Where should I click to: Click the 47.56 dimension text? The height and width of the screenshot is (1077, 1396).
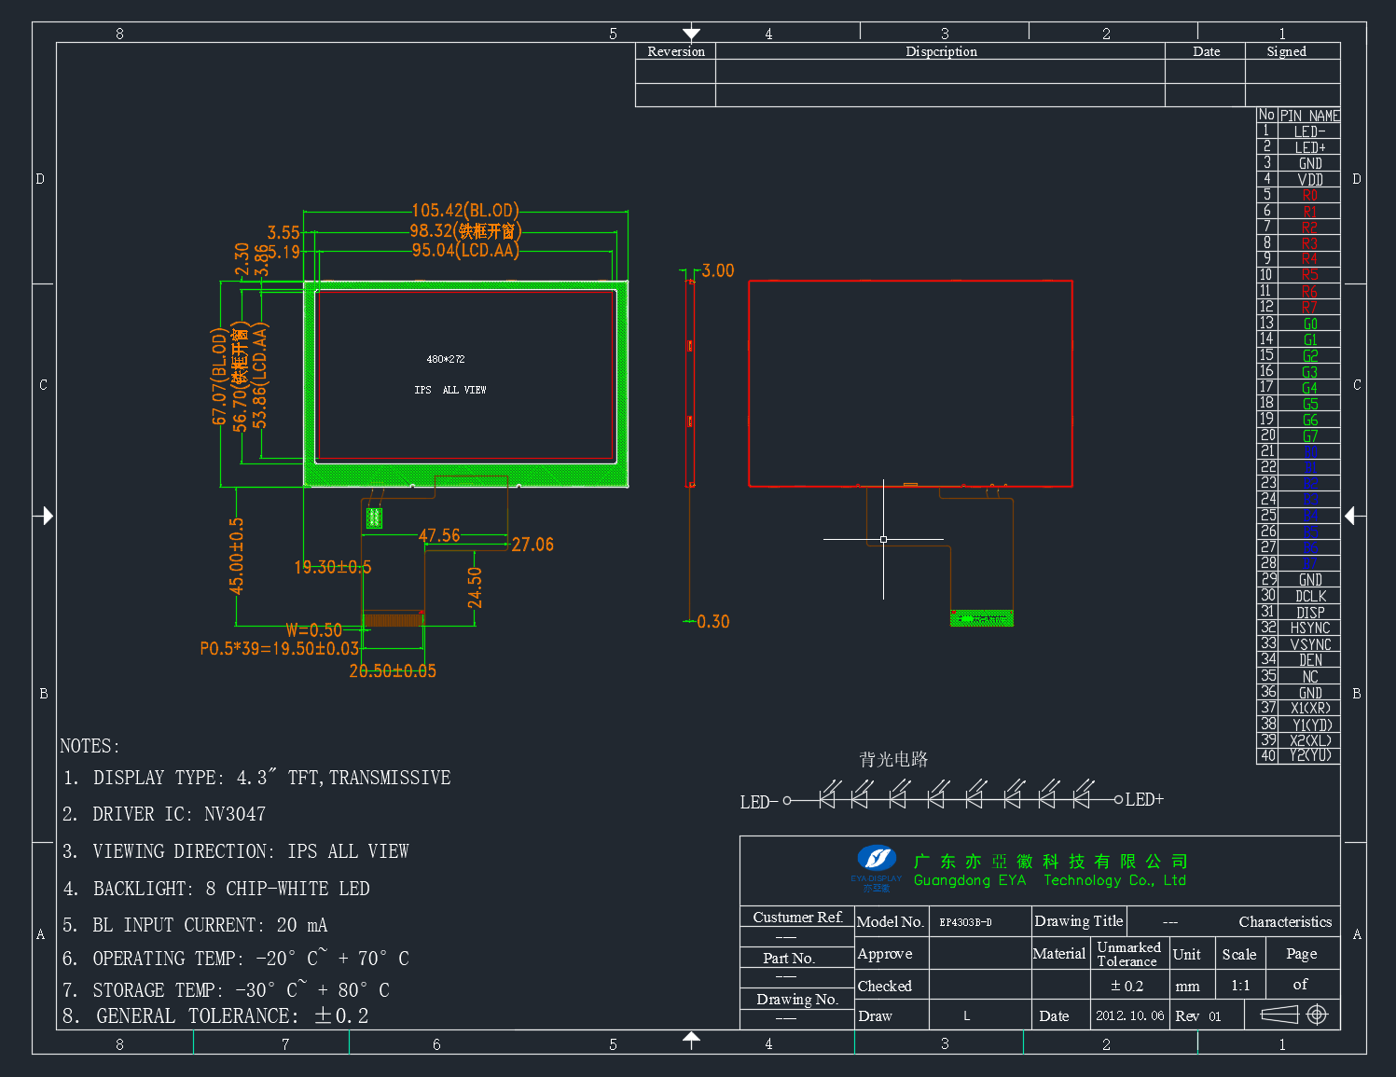tap(439, 535)
